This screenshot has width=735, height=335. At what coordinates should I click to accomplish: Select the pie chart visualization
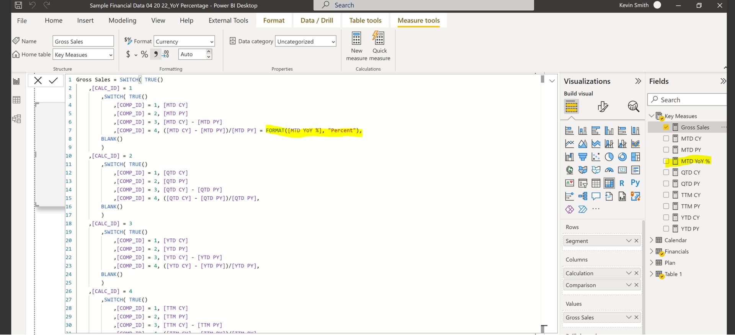point(609,157)
